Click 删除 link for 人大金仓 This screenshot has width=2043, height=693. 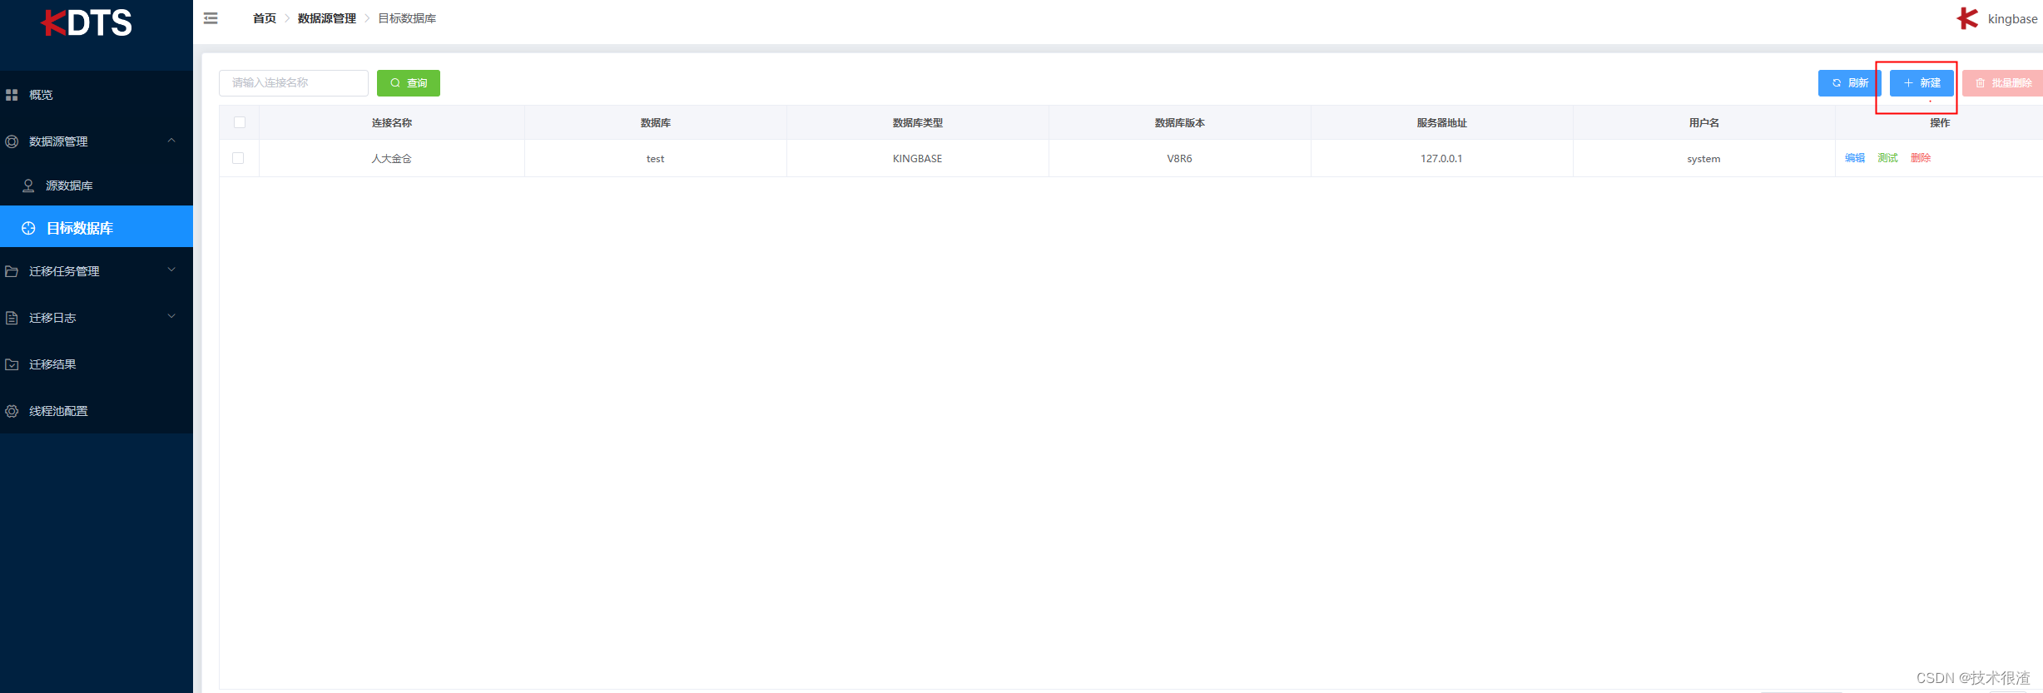tap(1921, 158)
